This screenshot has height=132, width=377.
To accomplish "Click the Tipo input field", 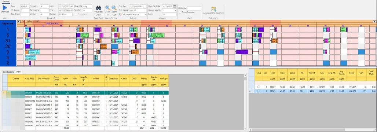I will [25, 7].
